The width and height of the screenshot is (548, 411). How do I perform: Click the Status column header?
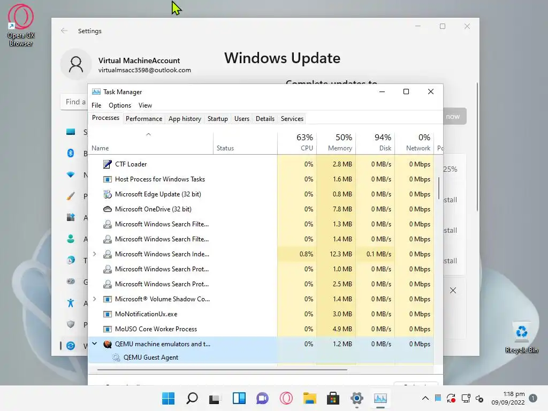coord(245,143)
